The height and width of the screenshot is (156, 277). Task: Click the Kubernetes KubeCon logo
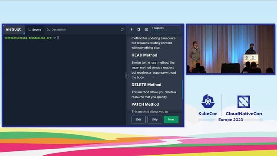click(x=208, y=105)
